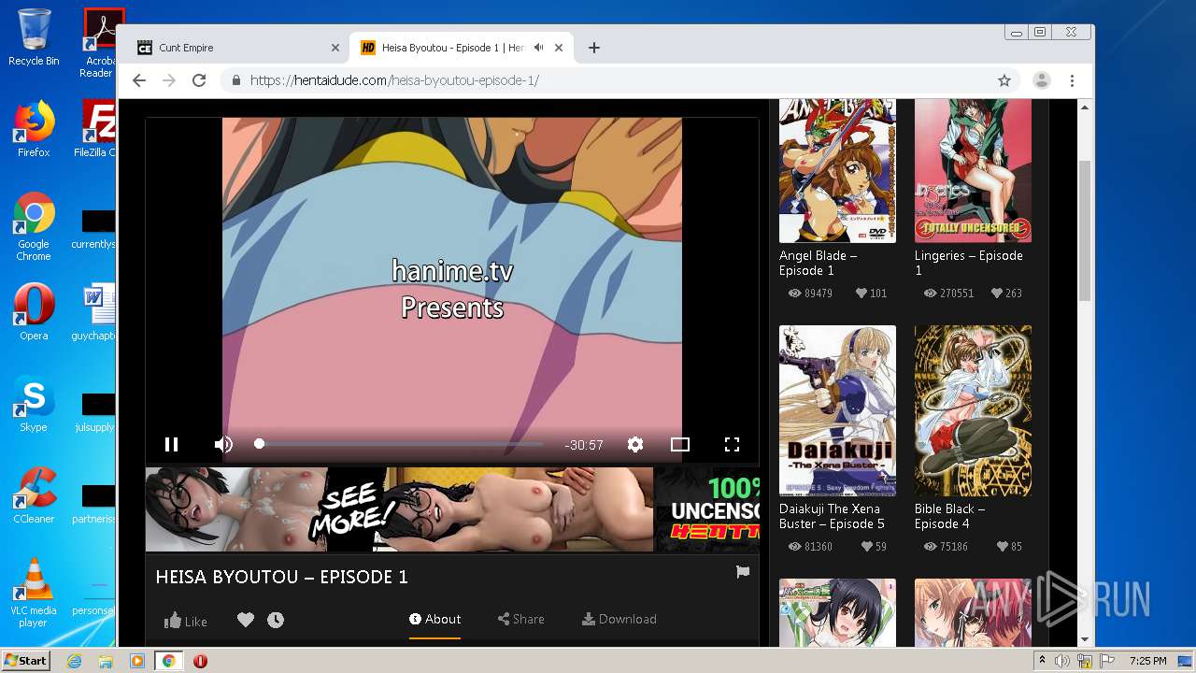Click the browser forward arrow
Image resolution: width=1196 pixels, height=673 pixels.
tap(169, 80)
